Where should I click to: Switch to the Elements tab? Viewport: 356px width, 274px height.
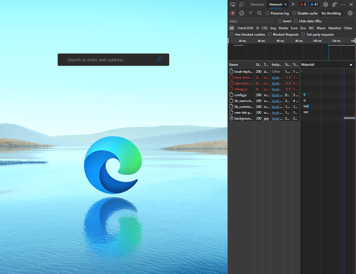(x=257, y=4)
